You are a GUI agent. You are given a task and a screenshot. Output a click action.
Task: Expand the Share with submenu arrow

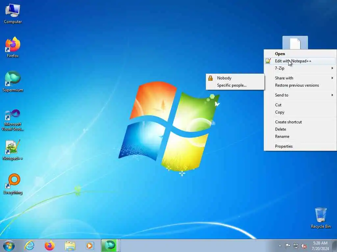(x=332, y=78)
